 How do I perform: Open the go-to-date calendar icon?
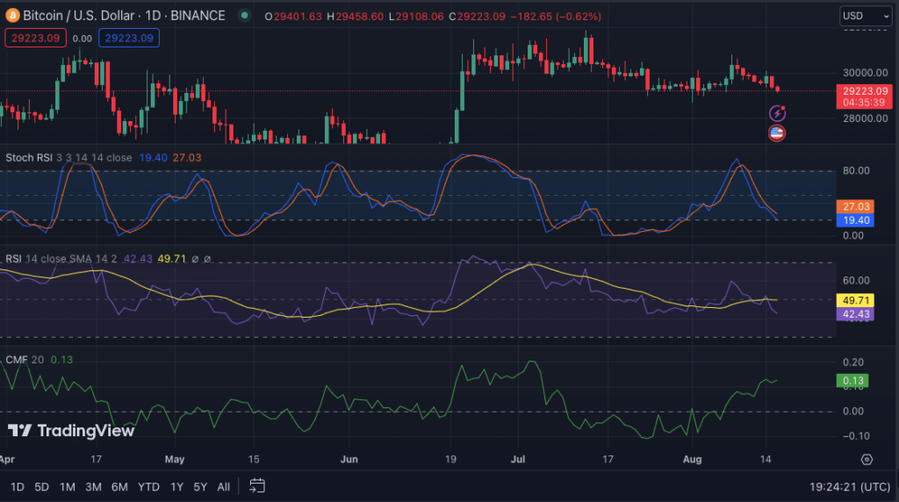(257, 485)
